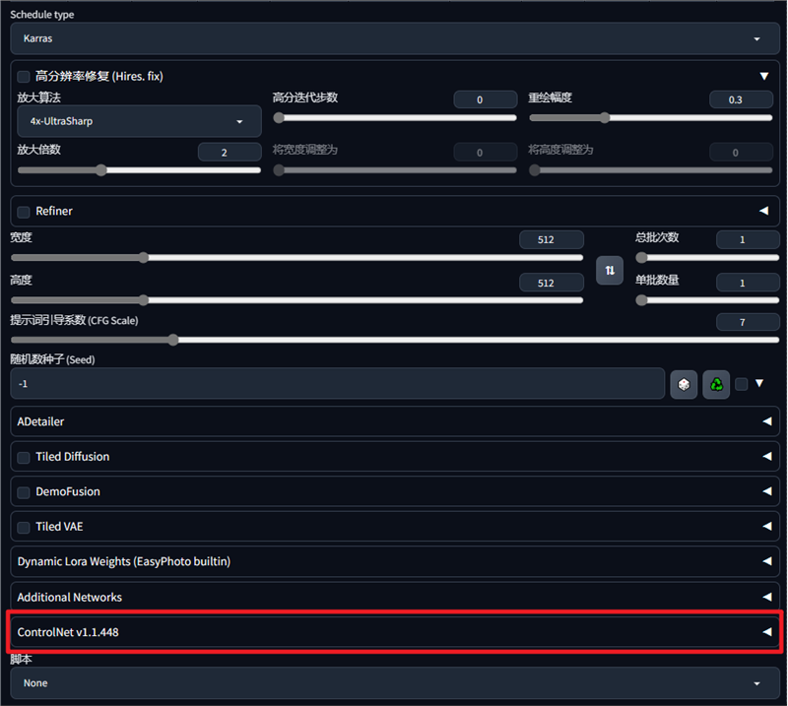
Task: Click the random seed input field
Action: 337,384
